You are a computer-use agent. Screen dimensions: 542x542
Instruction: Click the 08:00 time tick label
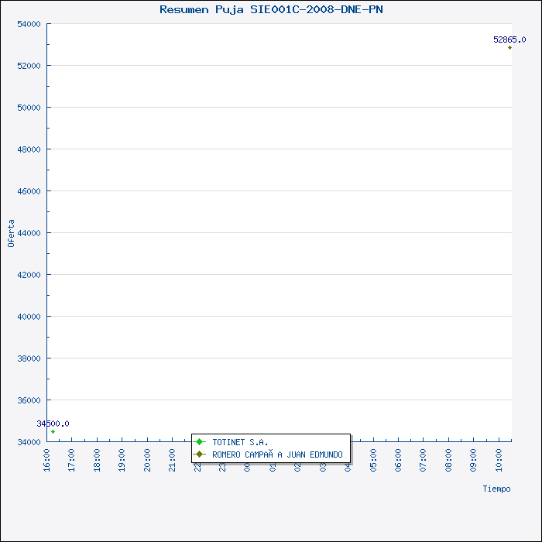(448, 458)
